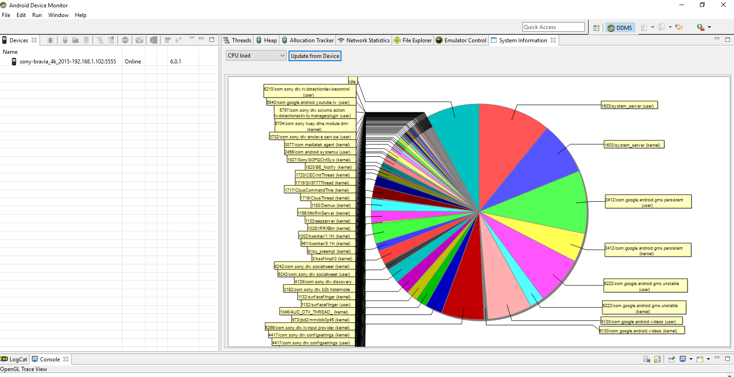Click the red system_server pie slice
The width and height of the screenshot is (734, 377).
pyautogui.click(x=506, y=138)
